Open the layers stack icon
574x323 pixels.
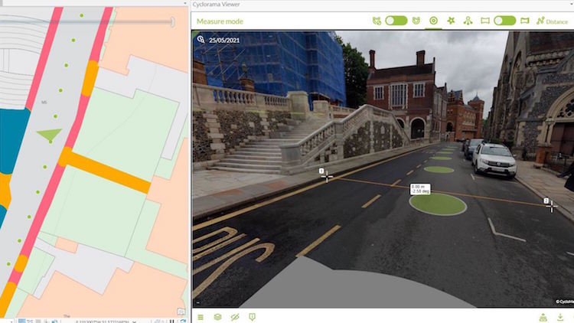217,317
